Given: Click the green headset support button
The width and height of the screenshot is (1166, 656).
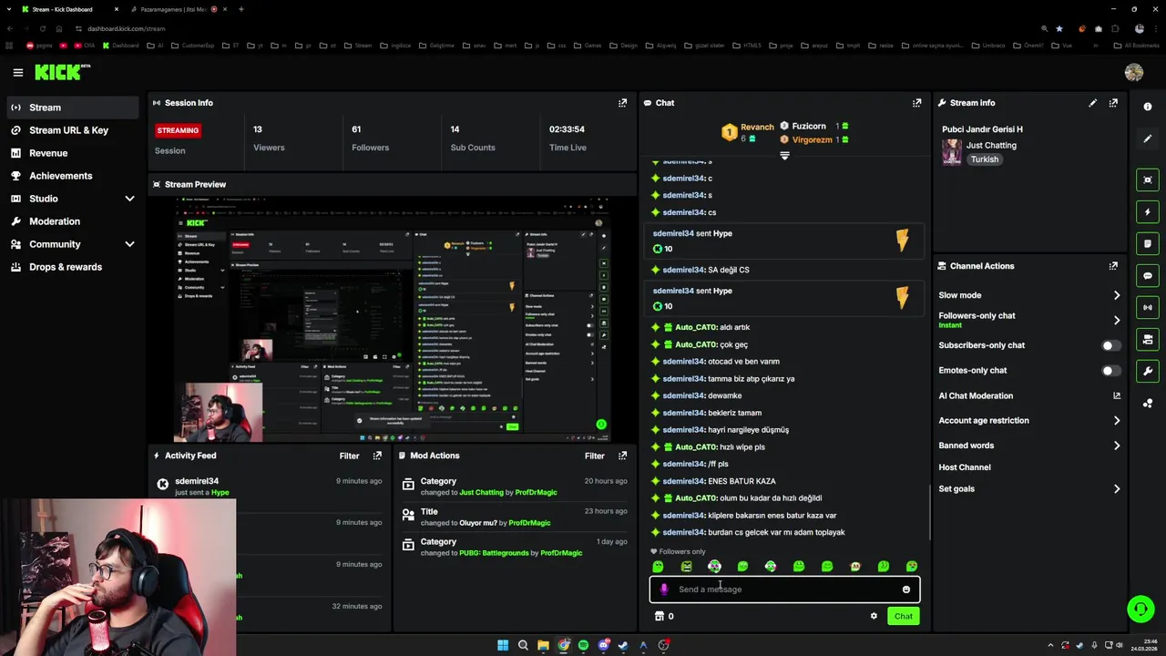Looking at the screenshot, I should 1140,609.
